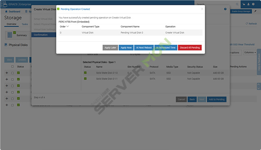Expand the sixth physical disk row

[7, 105]
